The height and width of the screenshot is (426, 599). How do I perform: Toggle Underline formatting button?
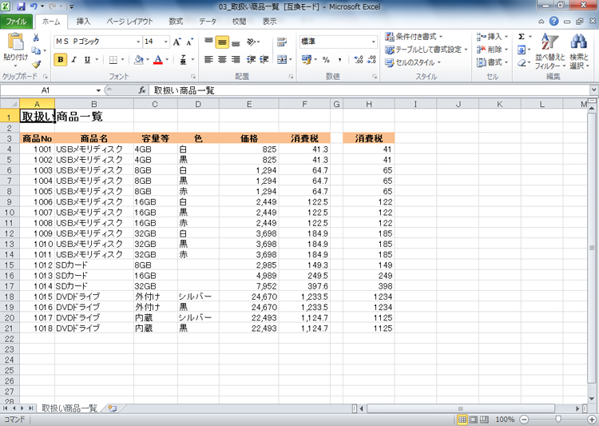tap(87, 60)
